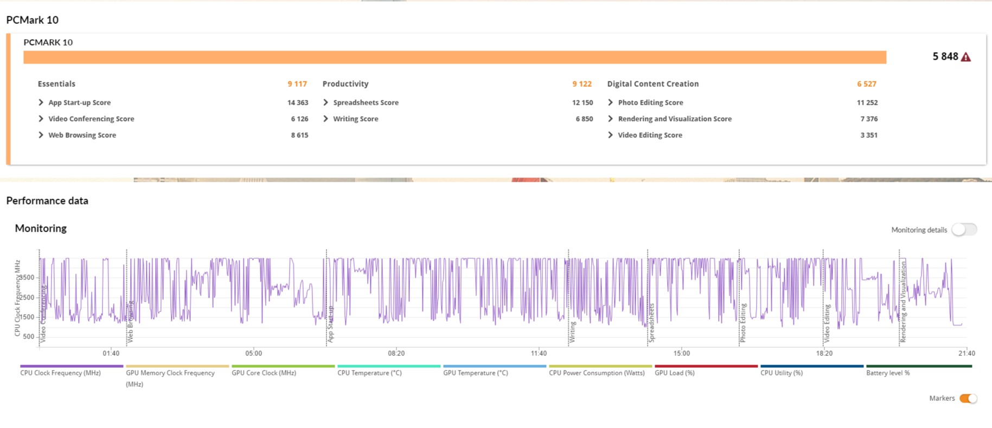992x428 pixels.
Task: Click the Performance data heading
Action: click(x=47, y=201)
